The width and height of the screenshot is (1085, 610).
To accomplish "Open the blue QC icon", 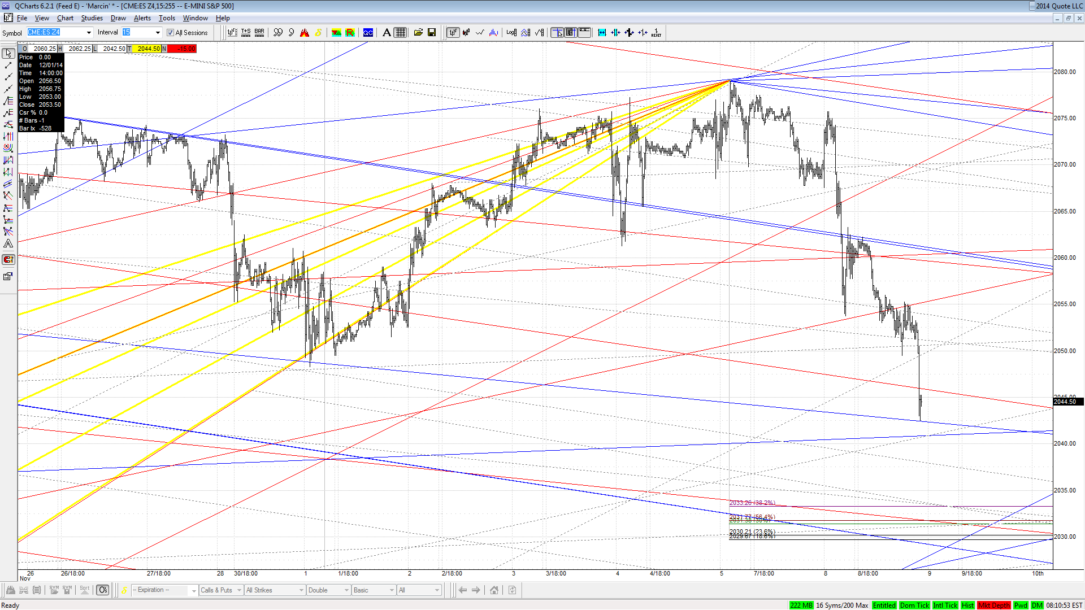I will click(368, 33).
